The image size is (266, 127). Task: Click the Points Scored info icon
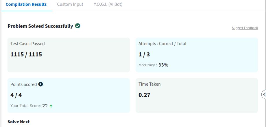pyautogui.click(x=40, y=84)
